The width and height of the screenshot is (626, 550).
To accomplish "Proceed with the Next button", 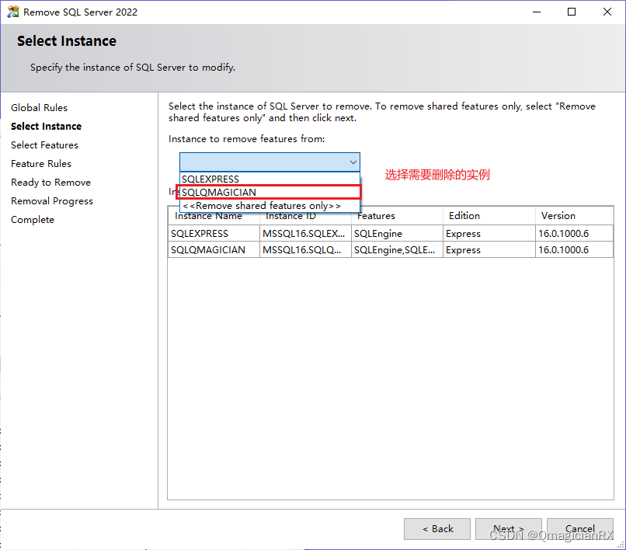I will [x=508, y=529].
